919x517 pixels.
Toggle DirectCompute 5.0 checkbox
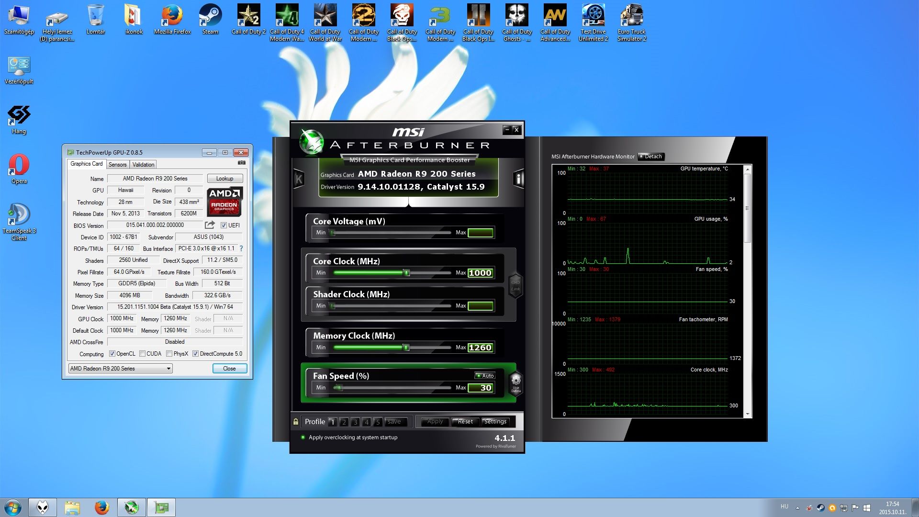click(x=195, y=354)
